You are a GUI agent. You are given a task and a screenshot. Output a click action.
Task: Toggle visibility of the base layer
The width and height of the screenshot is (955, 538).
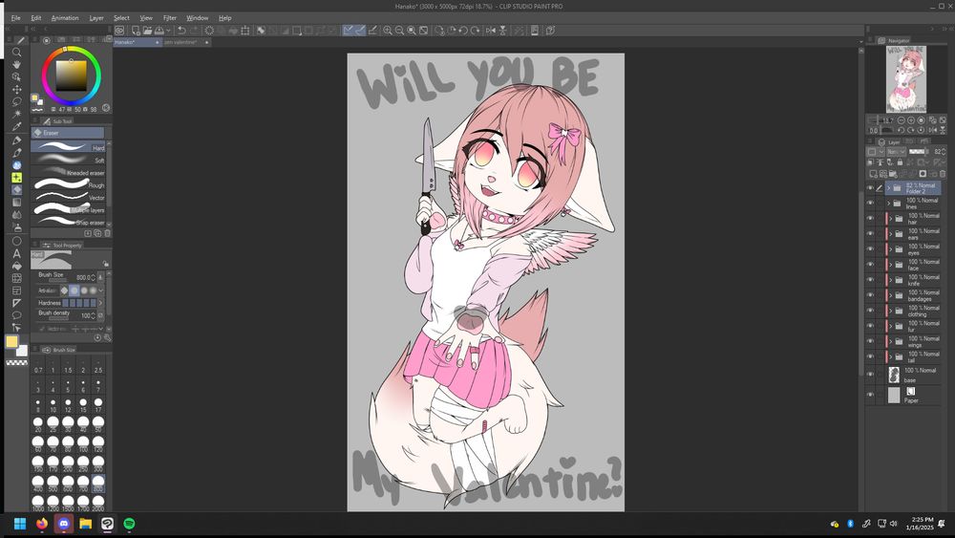point(870,375)
